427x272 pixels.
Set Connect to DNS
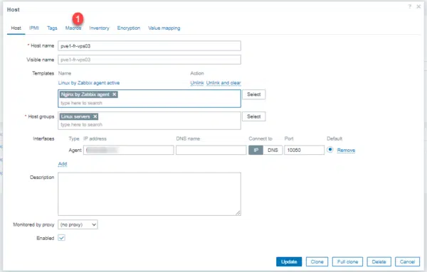point(273,150)
